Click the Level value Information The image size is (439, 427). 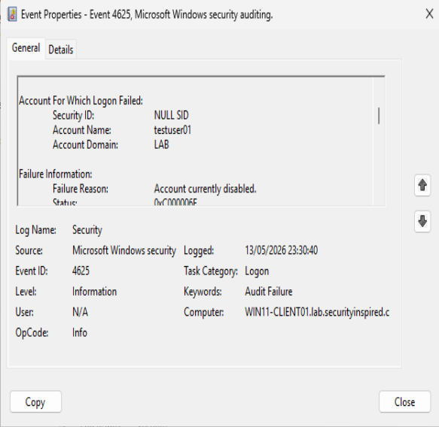[94, 292]
